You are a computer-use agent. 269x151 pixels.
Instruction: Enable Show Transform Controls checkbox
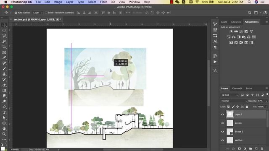[46, 13]
